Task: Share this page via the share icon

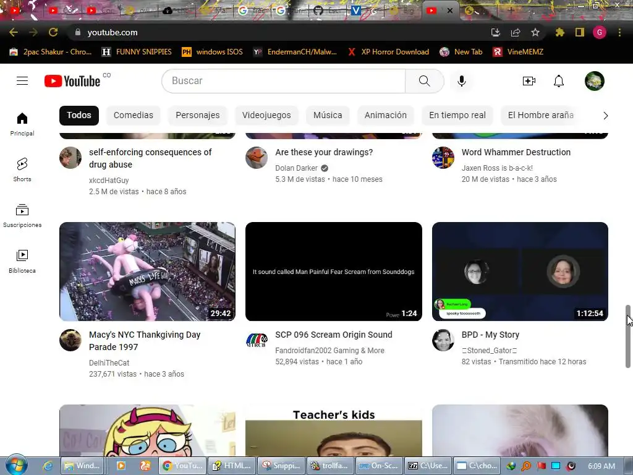Action: coord(516,32)
